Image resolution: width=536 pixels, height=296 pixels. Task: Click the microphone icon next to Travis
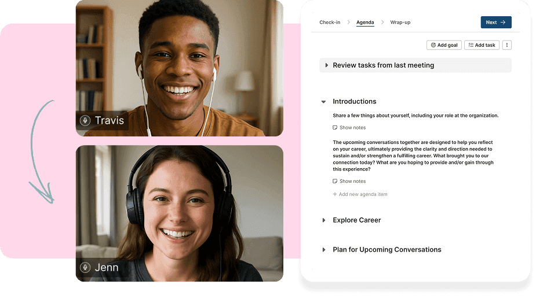click(85, 120)
